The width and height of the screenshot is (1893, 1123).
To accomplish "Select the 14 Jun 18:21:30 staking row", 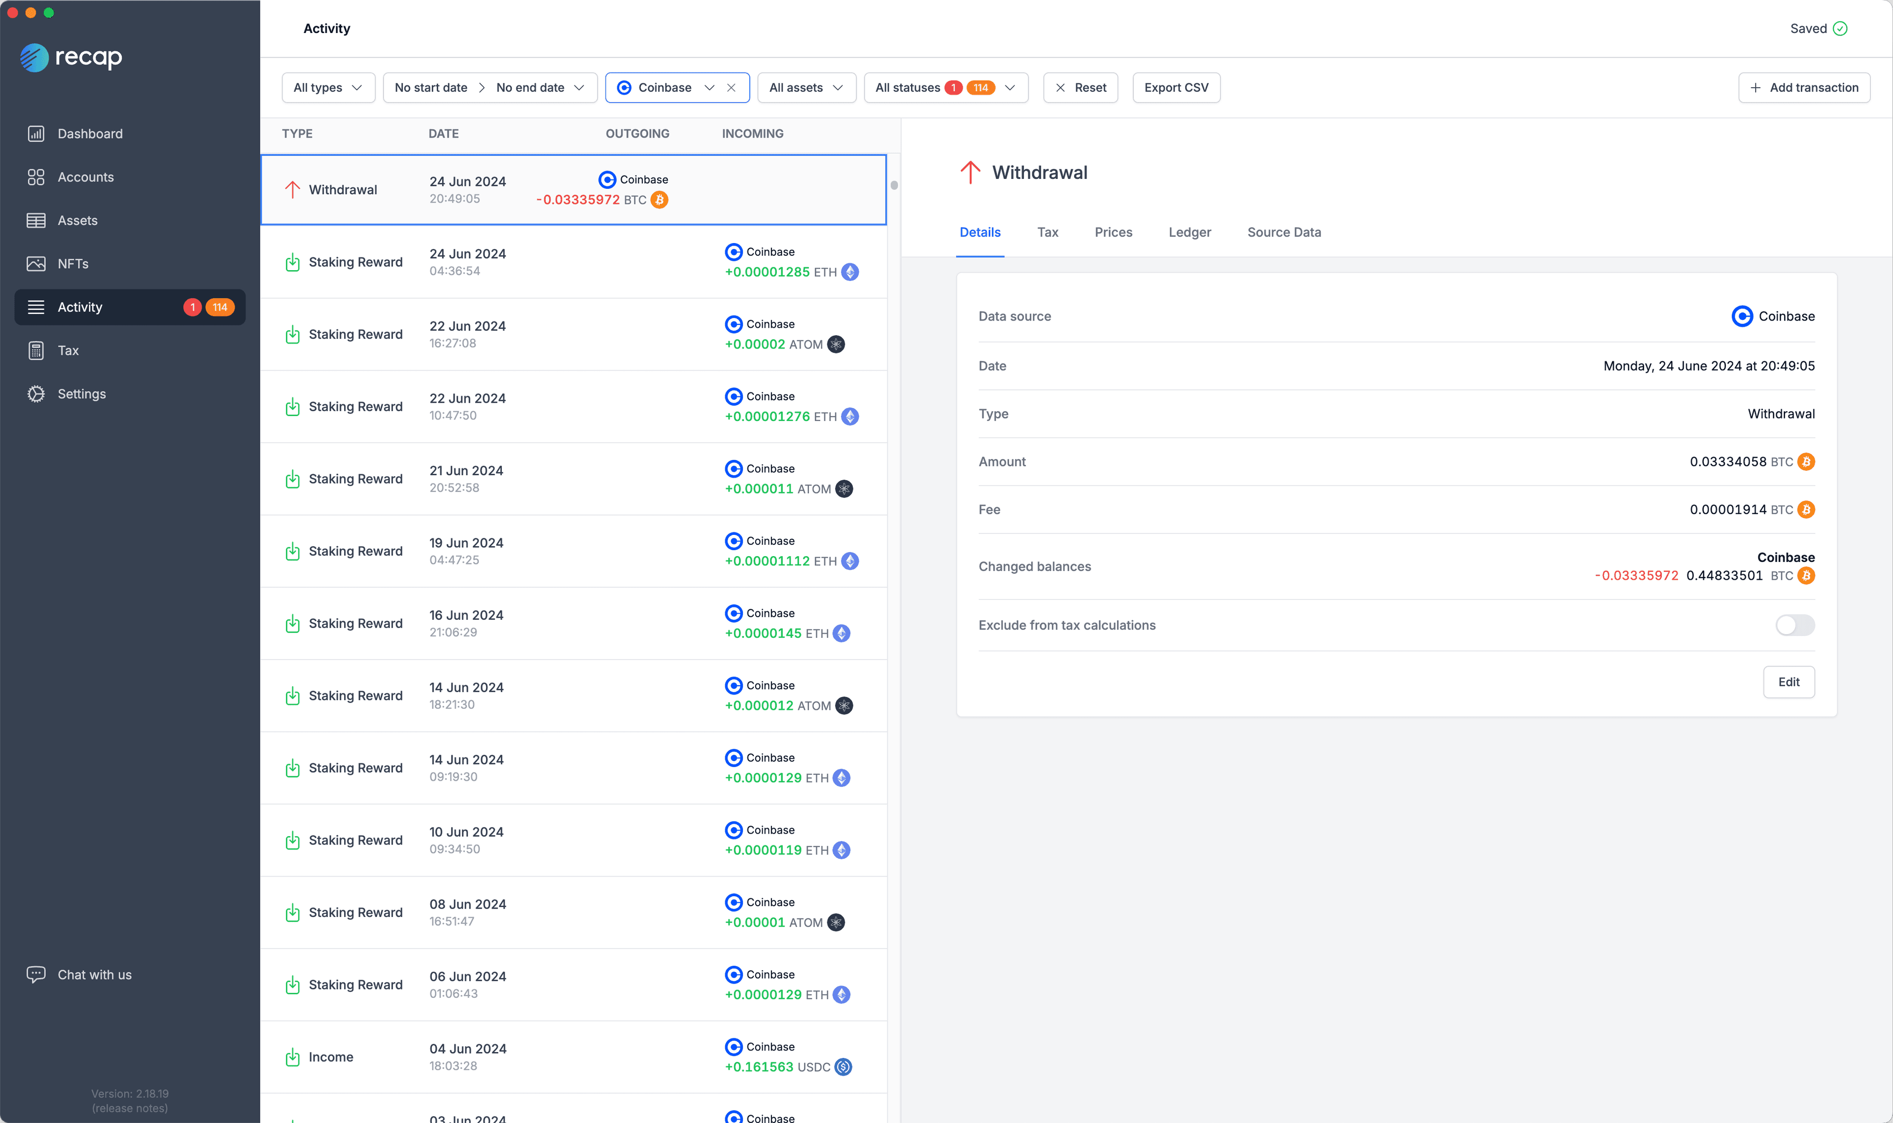I will [x=573, y=696].
